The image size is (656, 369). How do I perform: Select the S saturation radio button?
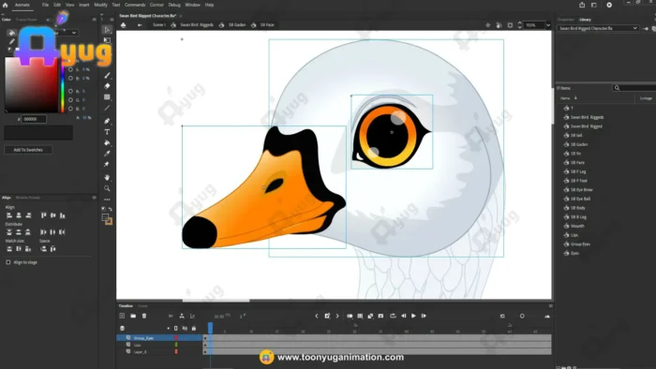[x=70, y=69]
